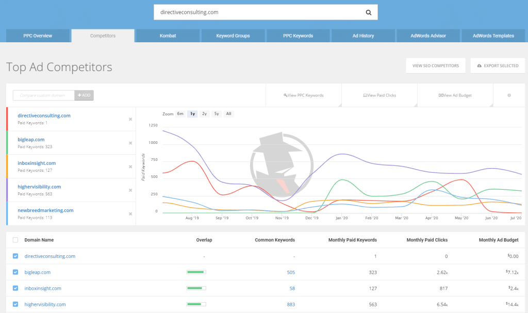Remove highervisibility.com from the chart list
The height and width of the screenshot is (313, 528).
point(130,190)
